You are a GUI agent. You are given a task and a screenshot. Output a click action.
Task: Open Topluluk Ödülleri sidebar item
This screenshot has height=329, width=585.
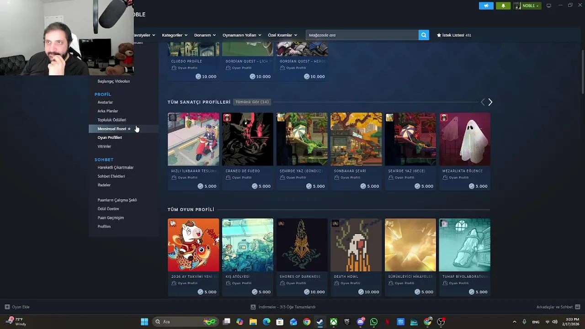pyautogui.click(x=112, y=120)
